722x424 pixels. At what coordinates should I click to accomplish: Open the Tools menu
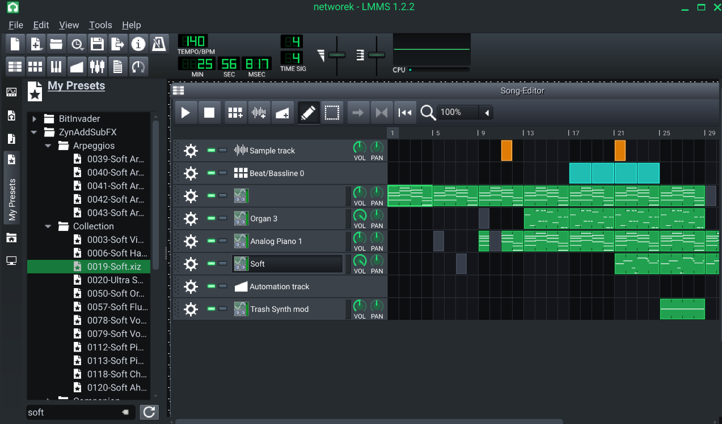pos(100,25)
